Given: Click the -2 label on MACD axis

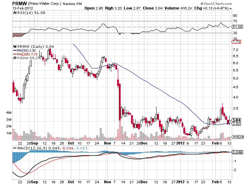Looking at the screenshot, I should point(235,170).
